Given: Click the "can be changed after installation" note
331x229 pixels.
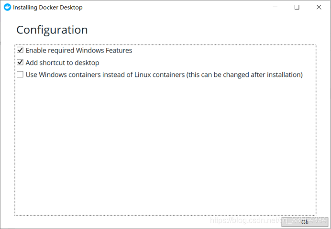Looking at the screenshot, I should 245,75.
